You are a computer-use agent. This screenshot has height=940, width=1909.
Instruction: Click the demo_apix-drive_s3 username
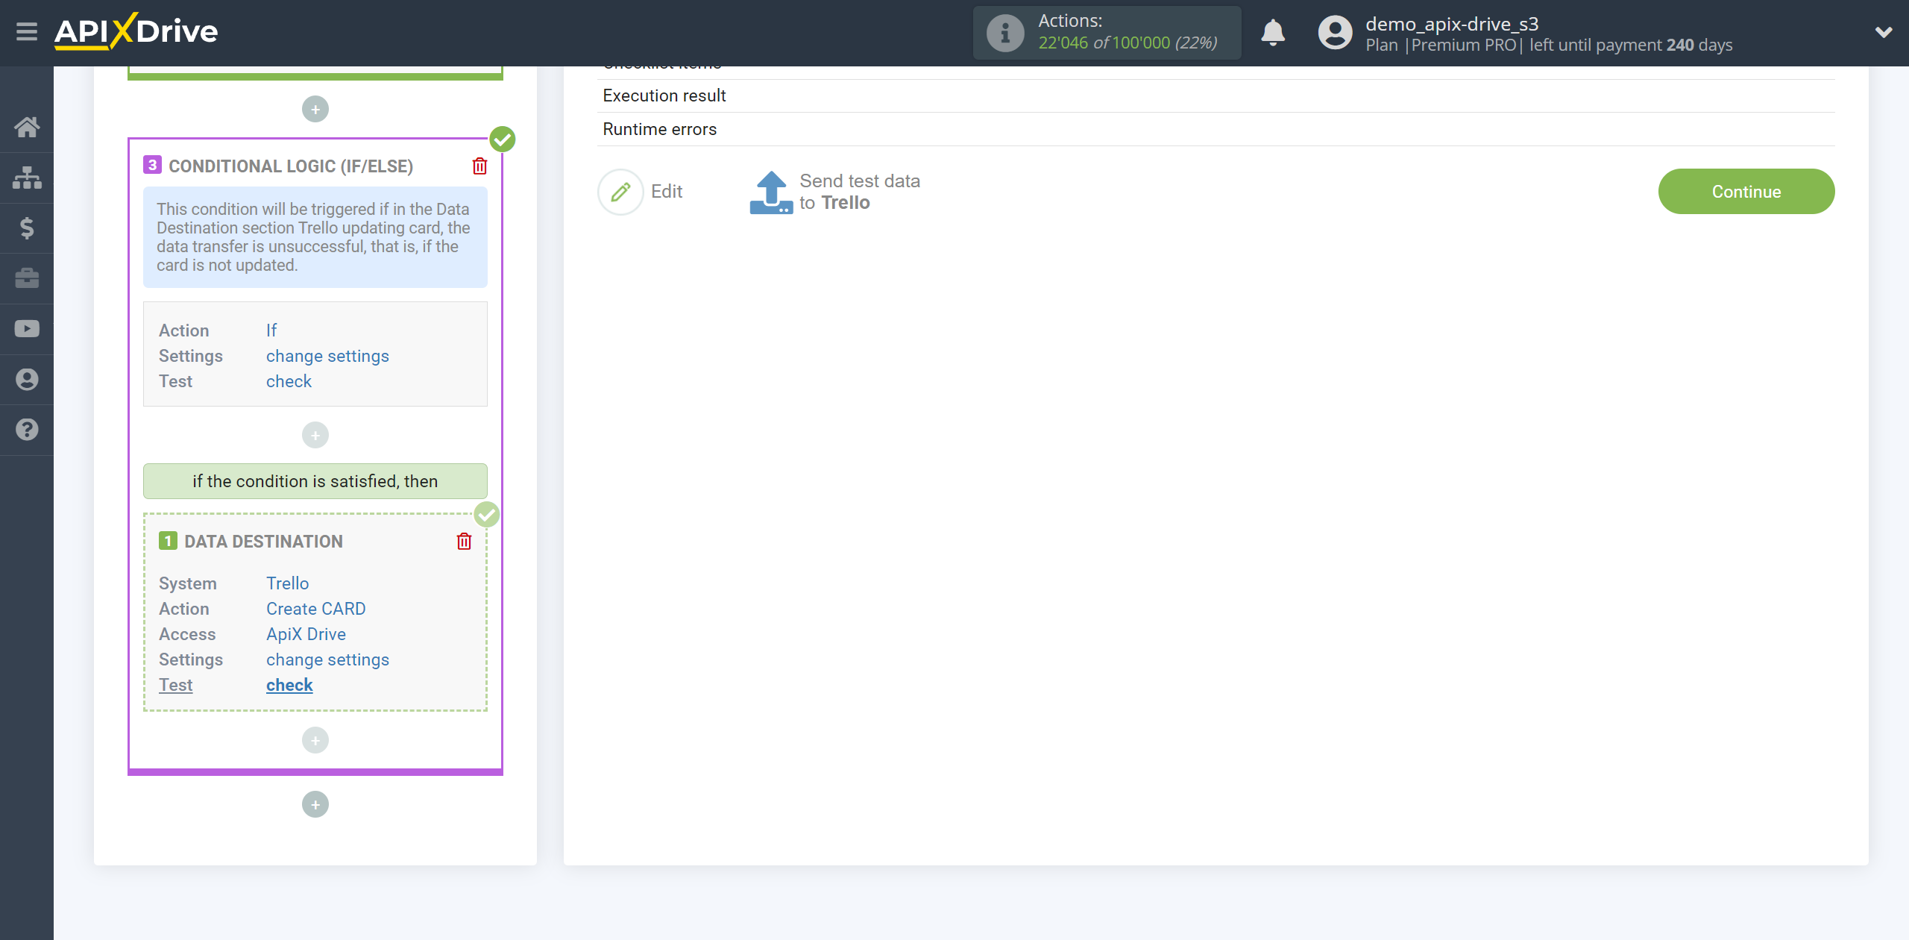1452,24
